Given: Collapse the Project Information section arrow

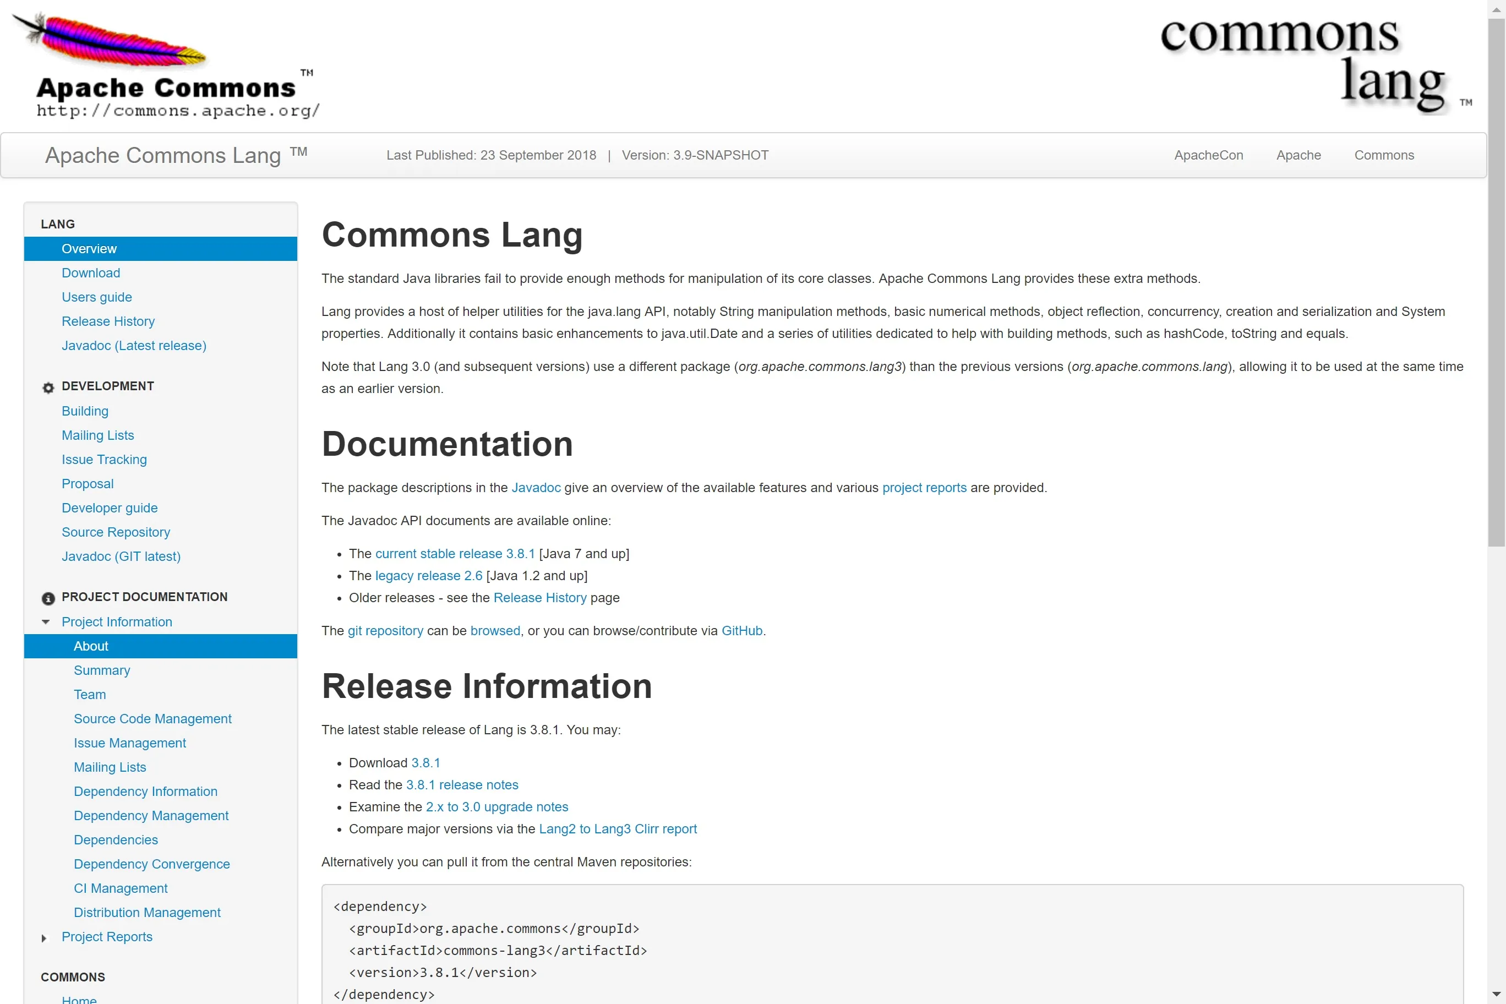Looking at the screenshot, I should (46, 622).
